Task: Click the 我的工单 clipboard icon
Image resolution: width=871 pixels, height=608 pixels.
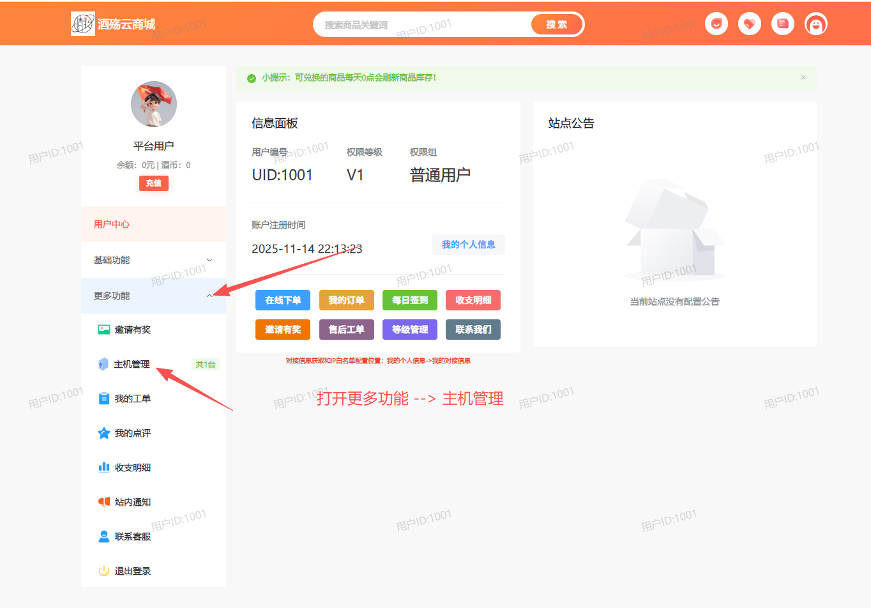Action: 104,399
